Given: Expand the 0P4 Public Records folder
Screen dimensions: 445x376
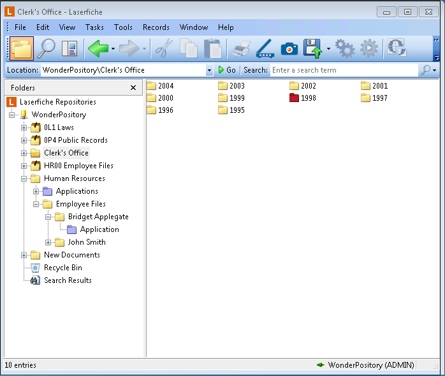Looking at the screenshot, I should [24, 140].
